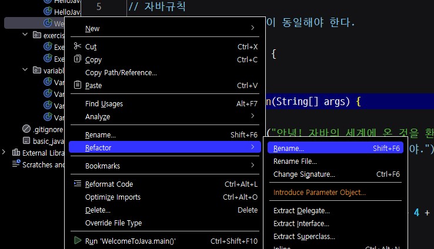Choose Copy Path/Reference
The image size is (434, 249).
point(165,73)
